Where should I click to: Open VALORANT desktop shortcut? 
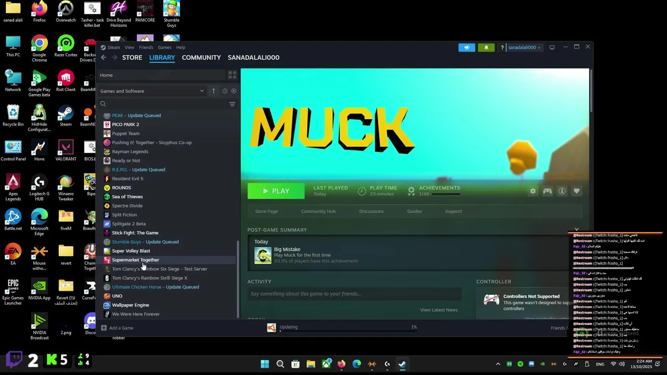(x=66, y=151)
